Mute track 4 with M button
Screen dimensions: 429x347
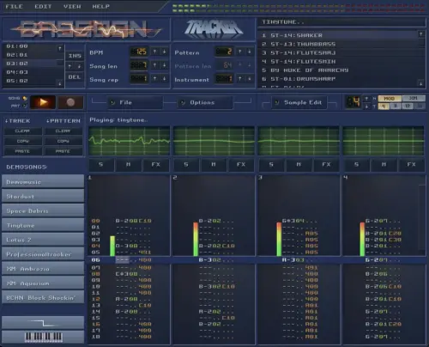[x=384, y=165]
